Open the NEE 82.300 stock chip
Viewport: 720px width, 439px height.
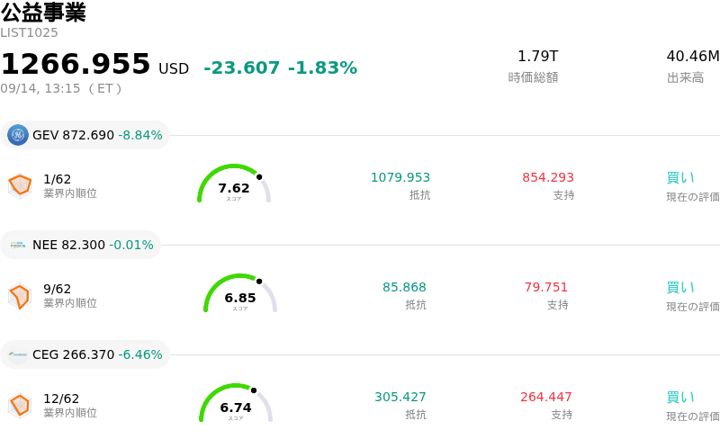(x=80, y=245)
